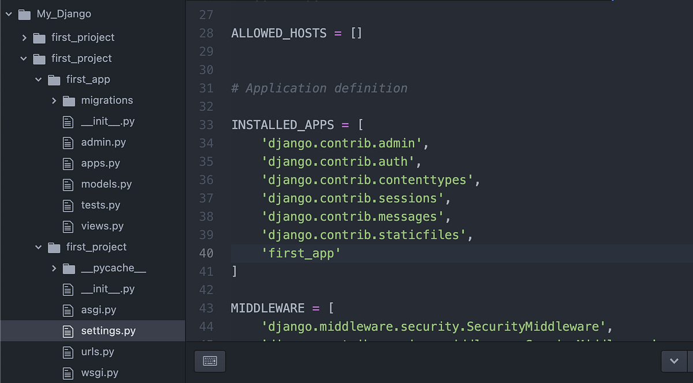Collapse the first_app folder
This screenshot has height=383, width=693.
pos(38,79)
